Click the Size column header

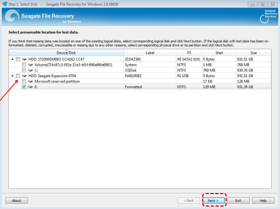pos(254,53)
